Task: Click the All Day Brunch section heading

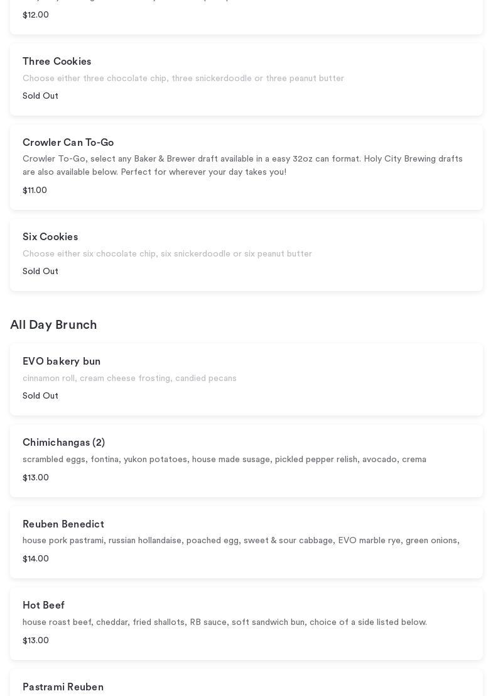Action: (x=53, y=325)
